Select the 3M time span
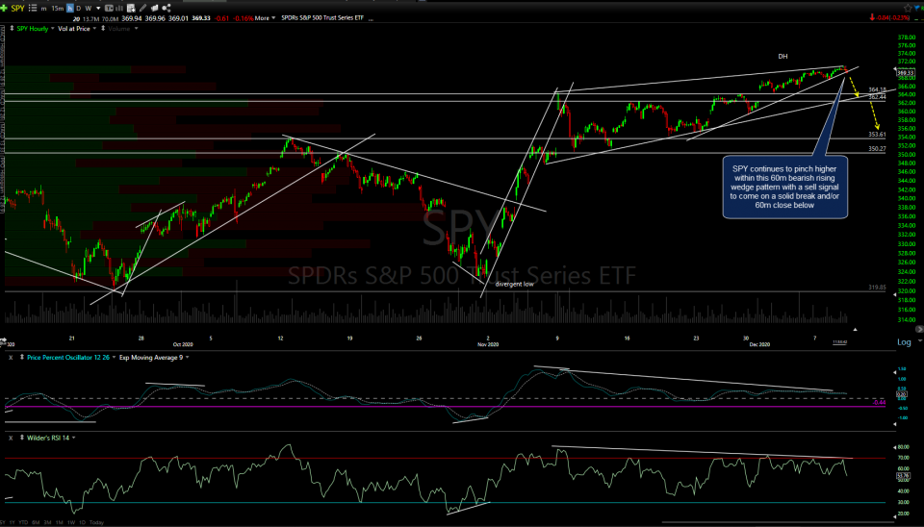924x527 pixels. click(48, 522)
